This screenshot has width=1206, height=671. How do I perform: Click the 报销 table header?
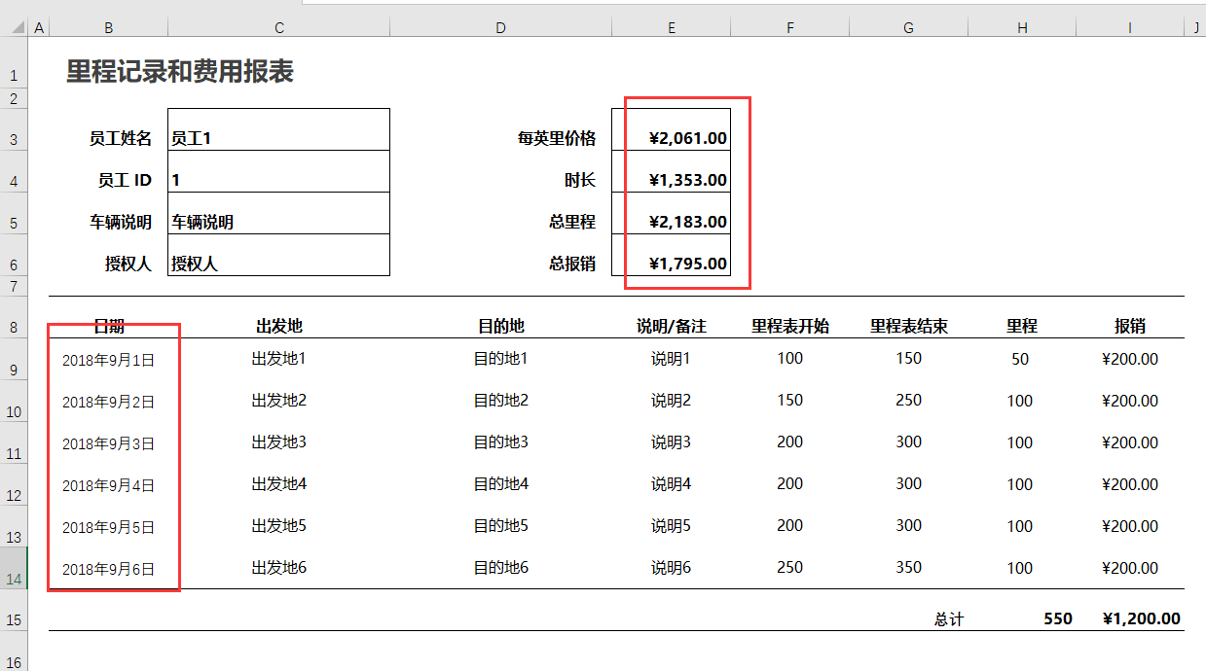tap(1130, 327)
